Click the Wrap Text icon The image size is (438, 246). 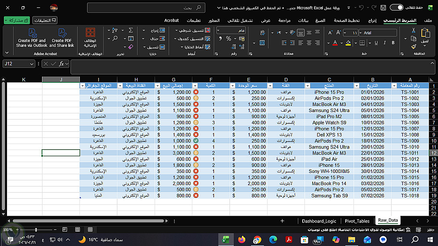pos(262,33)
